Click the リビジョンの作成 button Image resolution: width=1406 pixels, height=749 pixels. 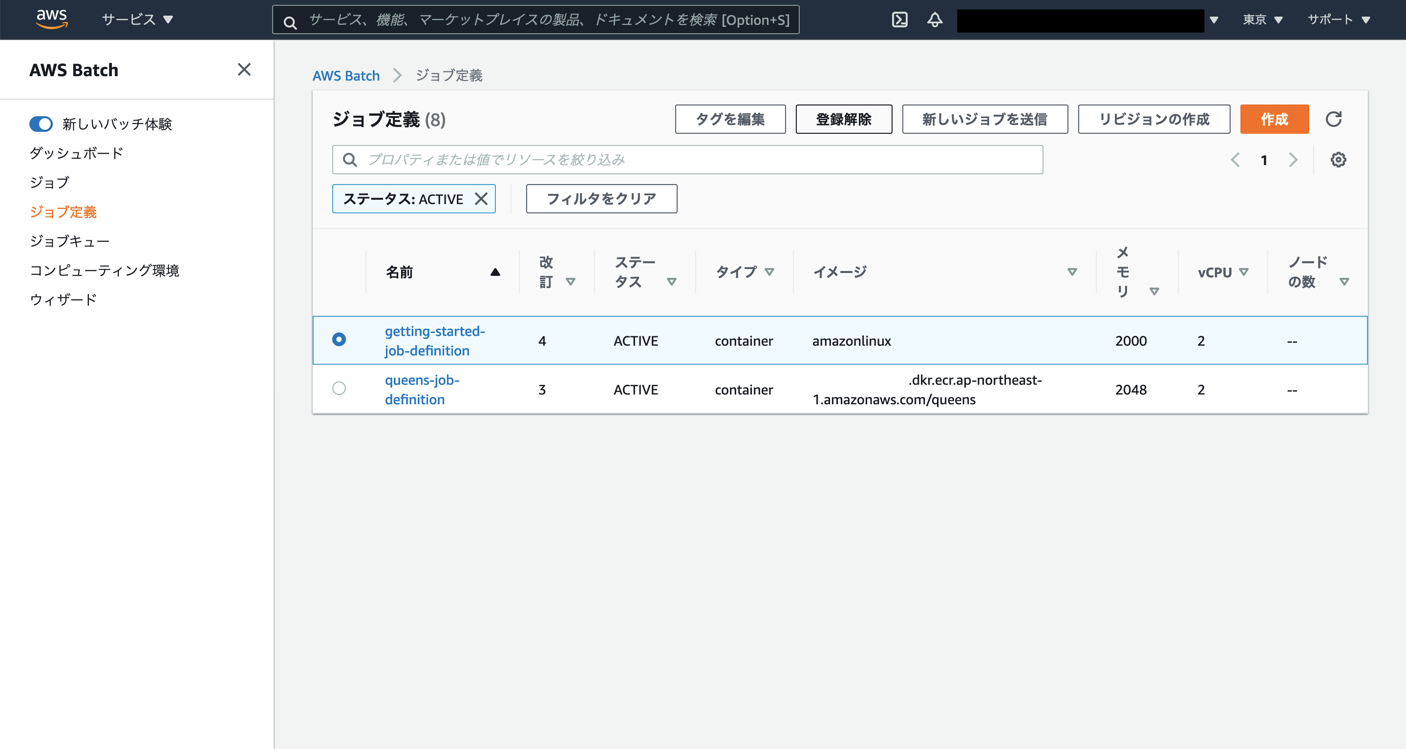pos(1154,119)
